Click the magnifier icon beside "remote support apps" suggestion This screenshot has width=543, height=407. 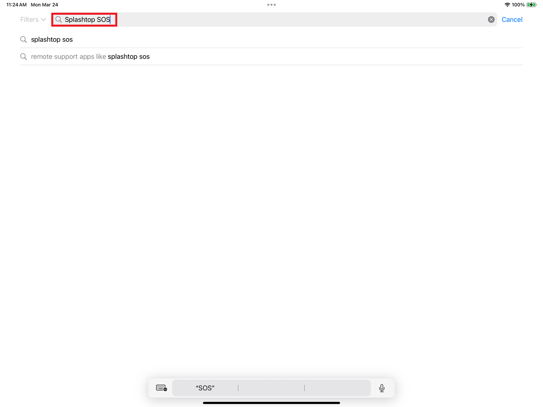click(x=23, y=56)
